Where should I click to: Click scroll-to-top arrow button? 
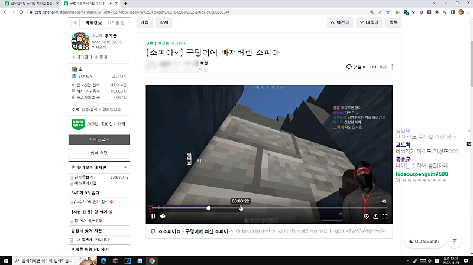[455, 241]
